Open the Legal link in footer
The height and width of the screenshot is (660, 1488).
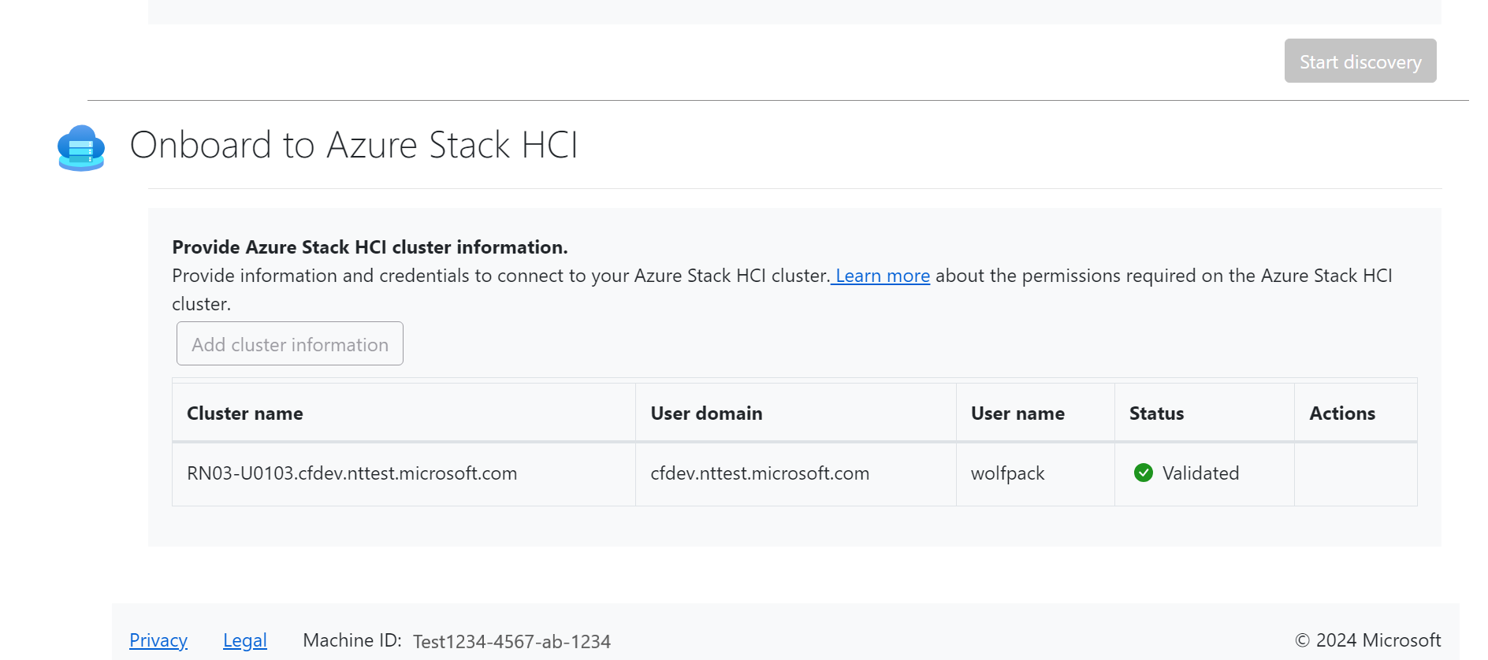click(x=244, y=640)
